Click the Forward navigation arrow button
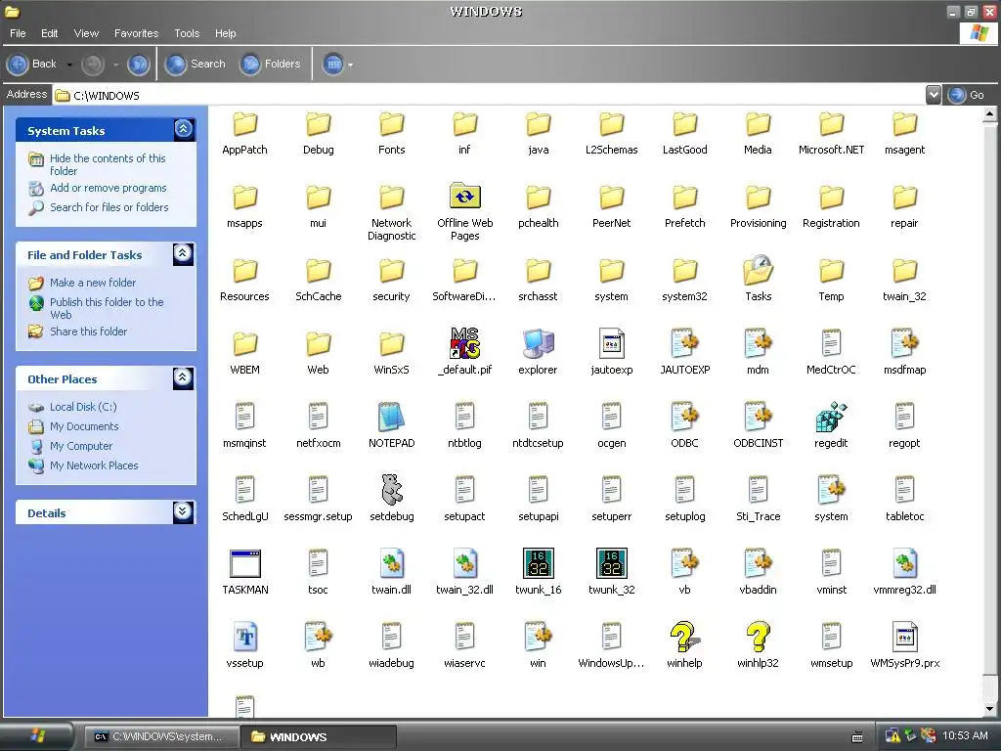Viewport: 1001px width, 751px height. pyautogui.click(x=93, y=64)
